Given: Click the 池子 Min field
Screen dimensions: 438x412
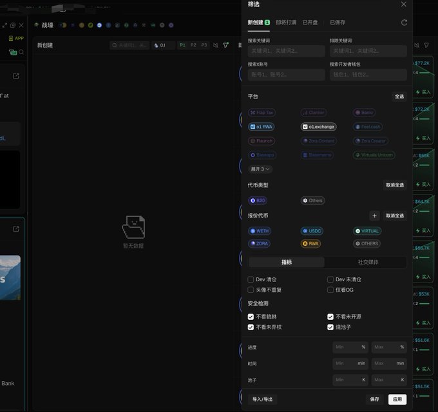Looking at the screenshot, I should 350,380.
